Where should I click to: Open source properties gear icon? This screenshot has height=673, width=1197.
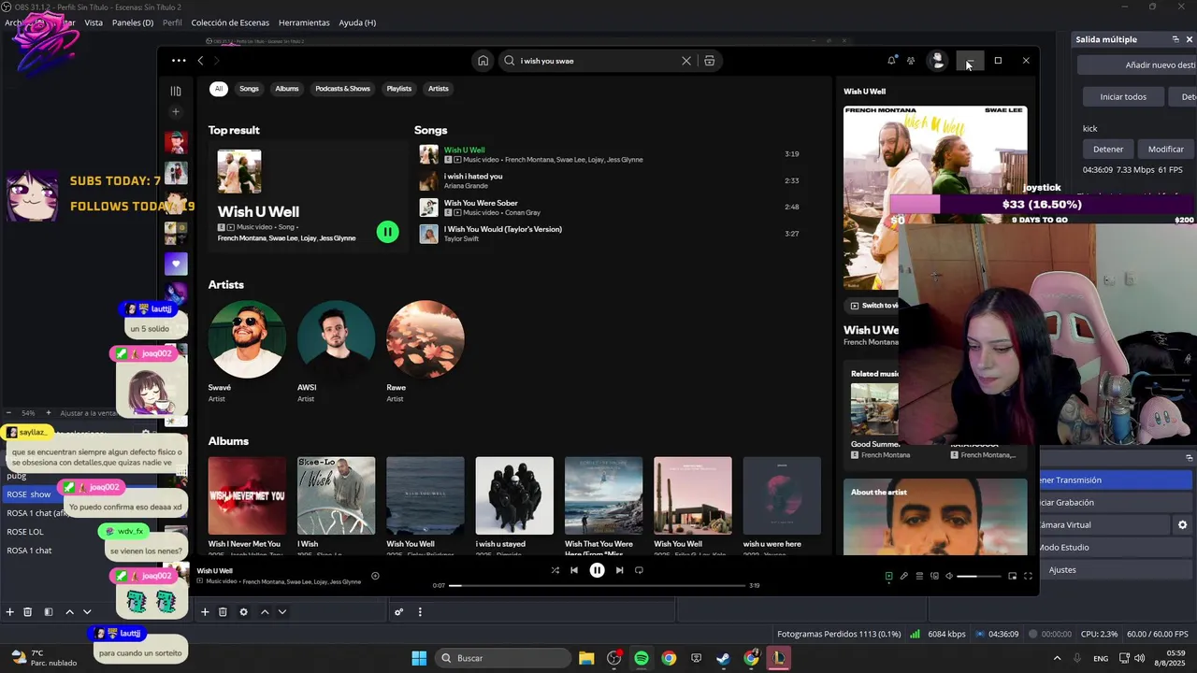[x=243, y=612]
